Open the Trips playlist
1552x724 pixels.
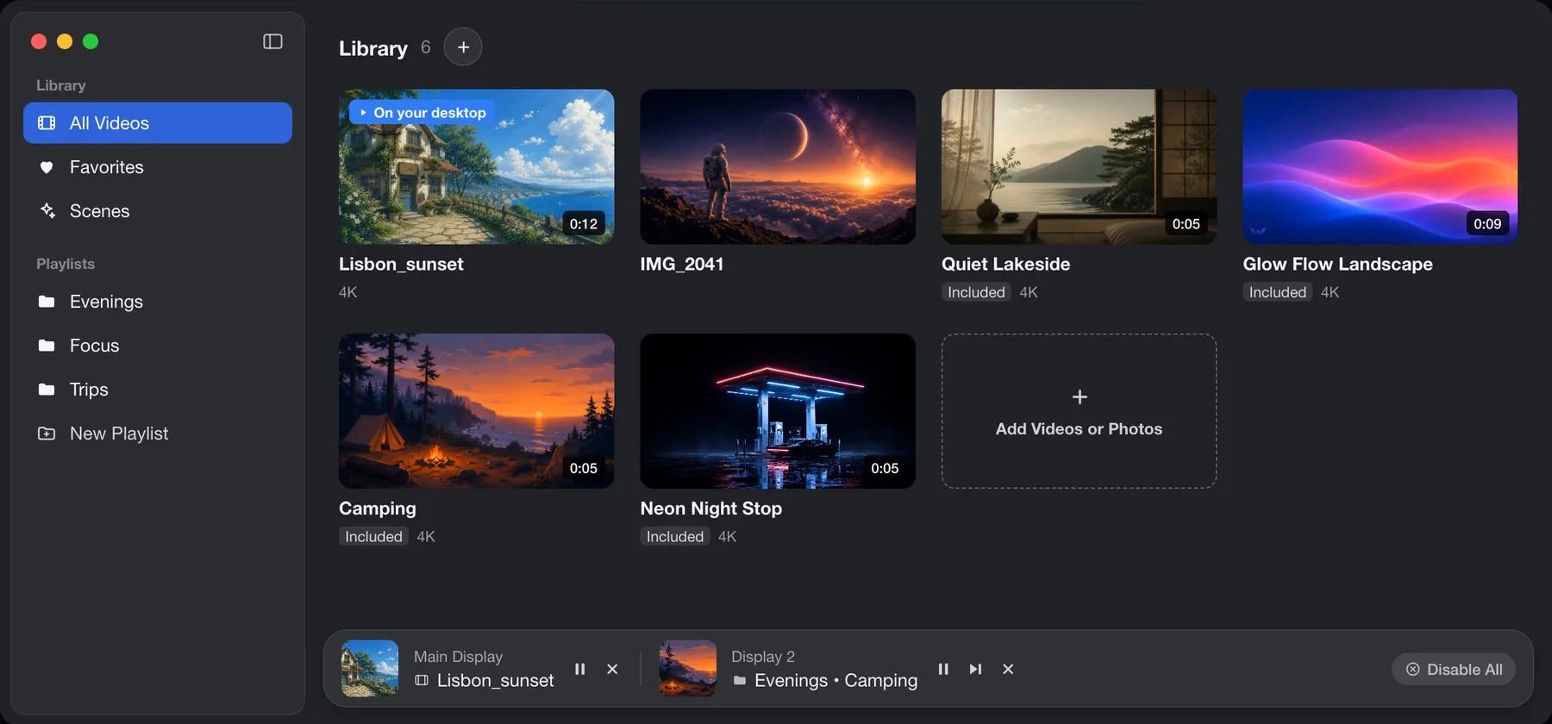coord(158,390)
